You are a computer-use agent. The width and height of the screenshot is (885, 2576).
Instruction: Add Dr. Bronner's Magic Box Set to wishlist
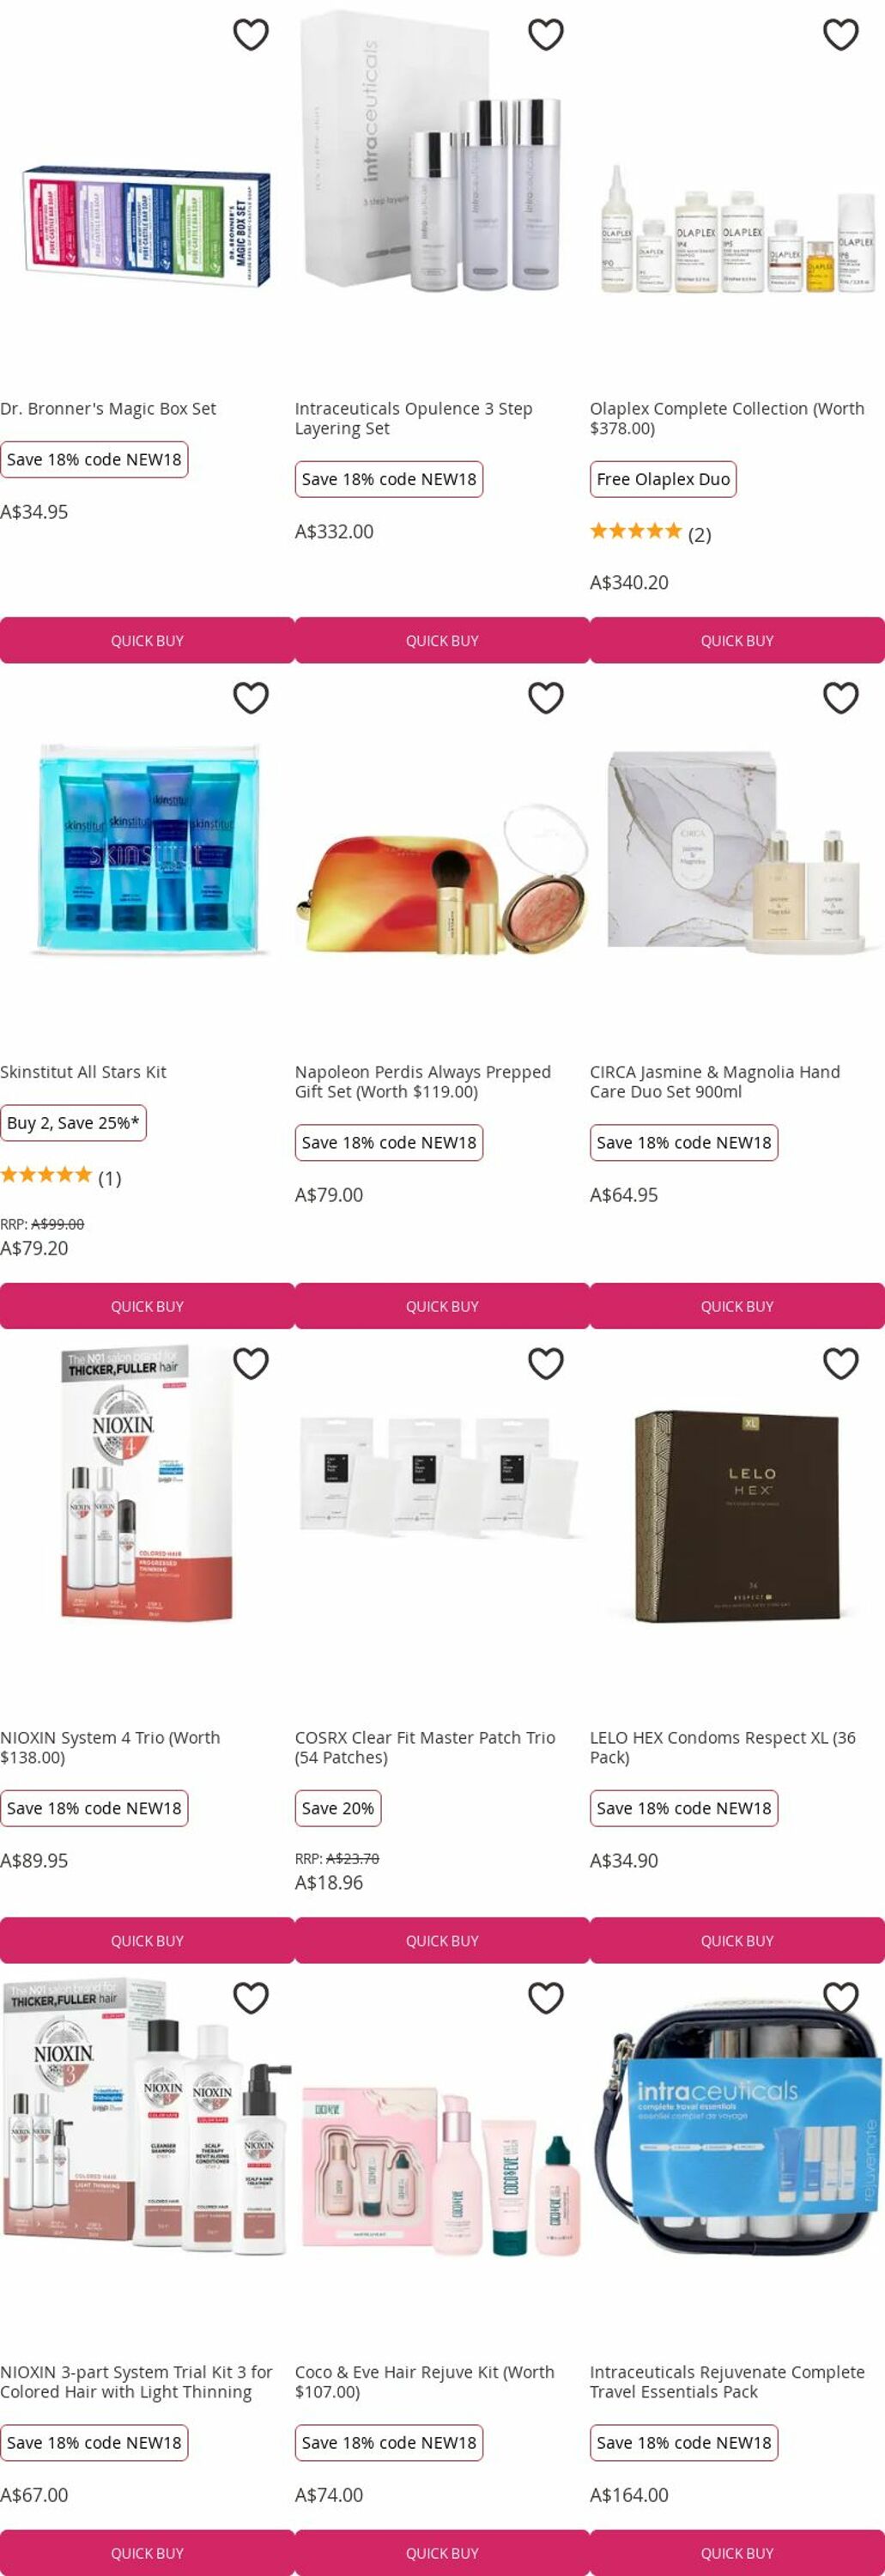click(x=250, y=34)
